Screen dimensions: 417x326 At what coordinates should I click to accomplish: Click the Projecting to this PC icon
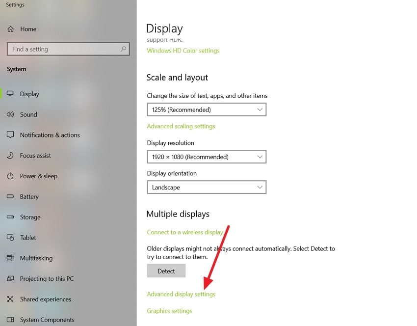tap(11, 278)
